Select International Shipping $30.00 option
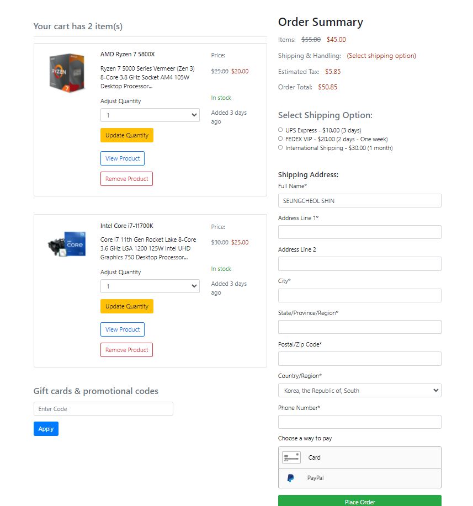The image size is (473, 506). [x=280, y=147]
